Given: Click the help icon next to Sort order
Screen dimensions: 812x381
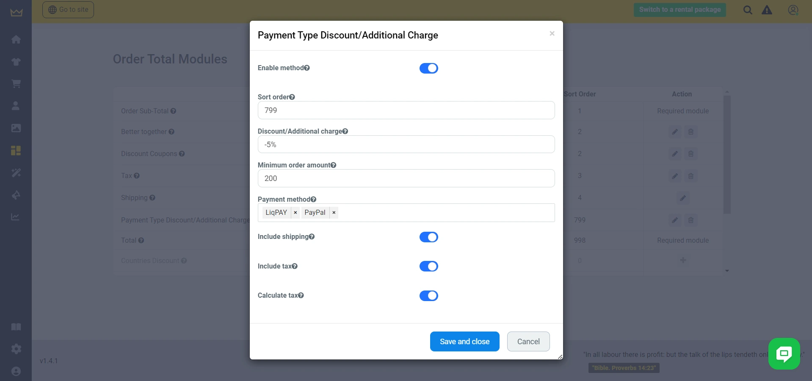Looking at the screenshot, I should coord(292,97).
